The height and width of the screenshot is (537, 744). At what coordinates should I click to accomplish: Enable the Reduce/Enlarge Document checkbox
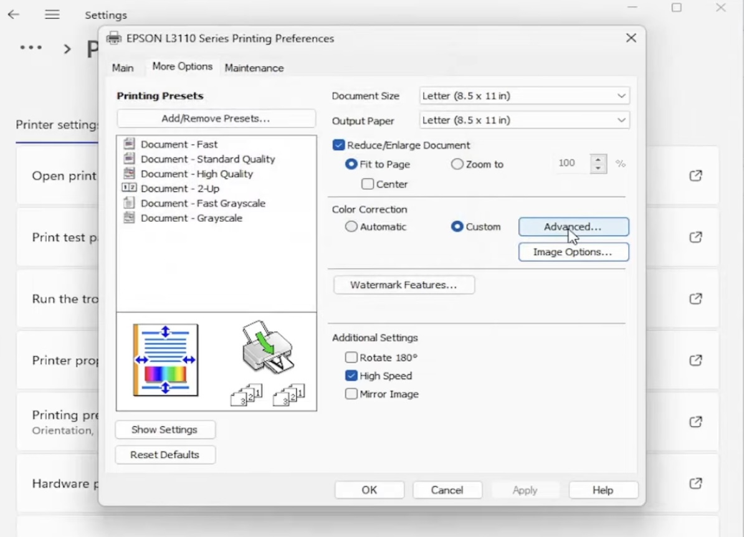(339, 145)
